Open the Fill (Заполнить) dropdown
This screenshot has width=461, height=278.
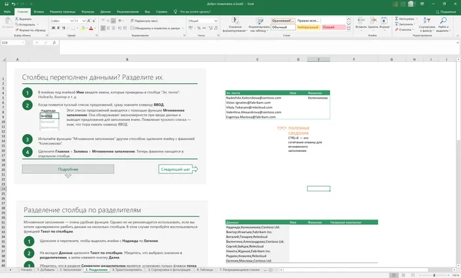point(405,24)
